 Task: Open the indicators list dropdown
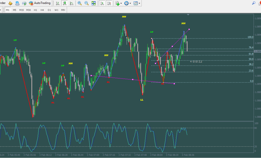coord(119,3)
